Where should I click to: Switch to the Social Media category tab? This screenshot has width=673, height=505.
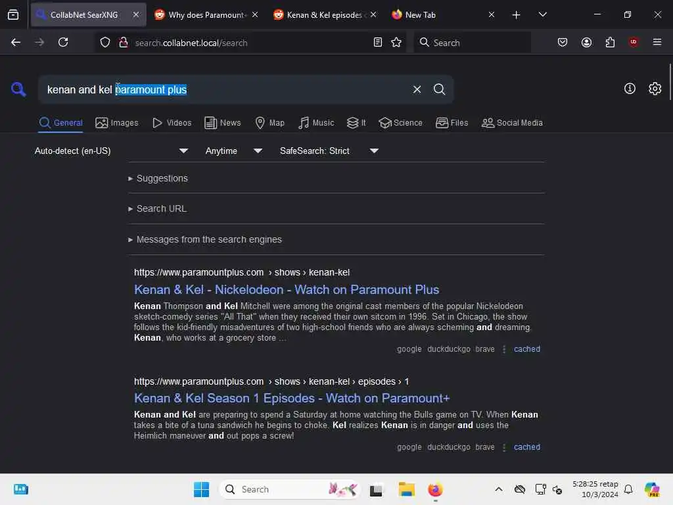coord(512,123)
